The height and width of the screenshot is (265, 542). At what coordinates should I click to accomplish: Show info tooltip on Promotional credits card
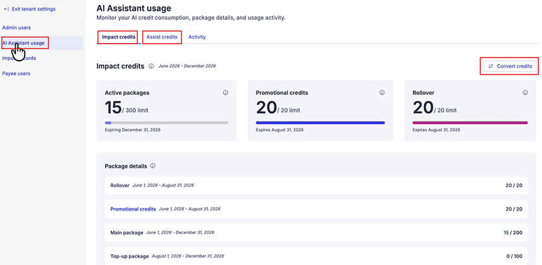point(382,92)
